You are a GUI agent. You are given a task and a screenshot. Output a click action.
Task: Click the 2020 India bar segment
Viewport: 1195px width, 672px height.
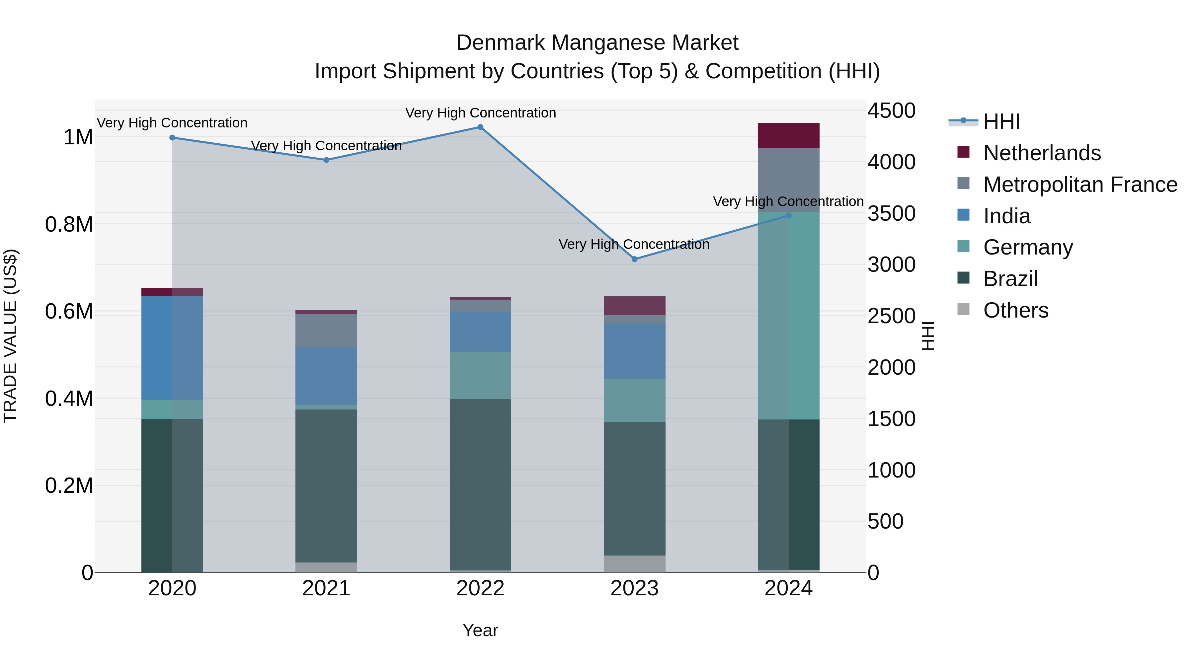pos(172,348)
